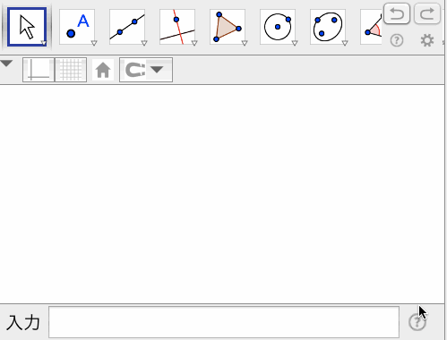Select the Angle tool
447x340 pixels.
coord(371,27)
